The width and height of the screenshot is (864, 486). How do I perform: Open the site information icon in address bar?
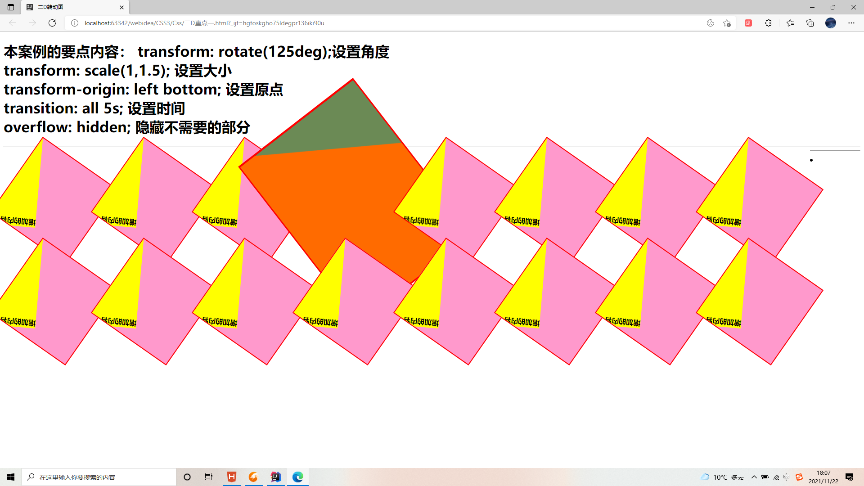pyautogui.click(x=74, y=23)
